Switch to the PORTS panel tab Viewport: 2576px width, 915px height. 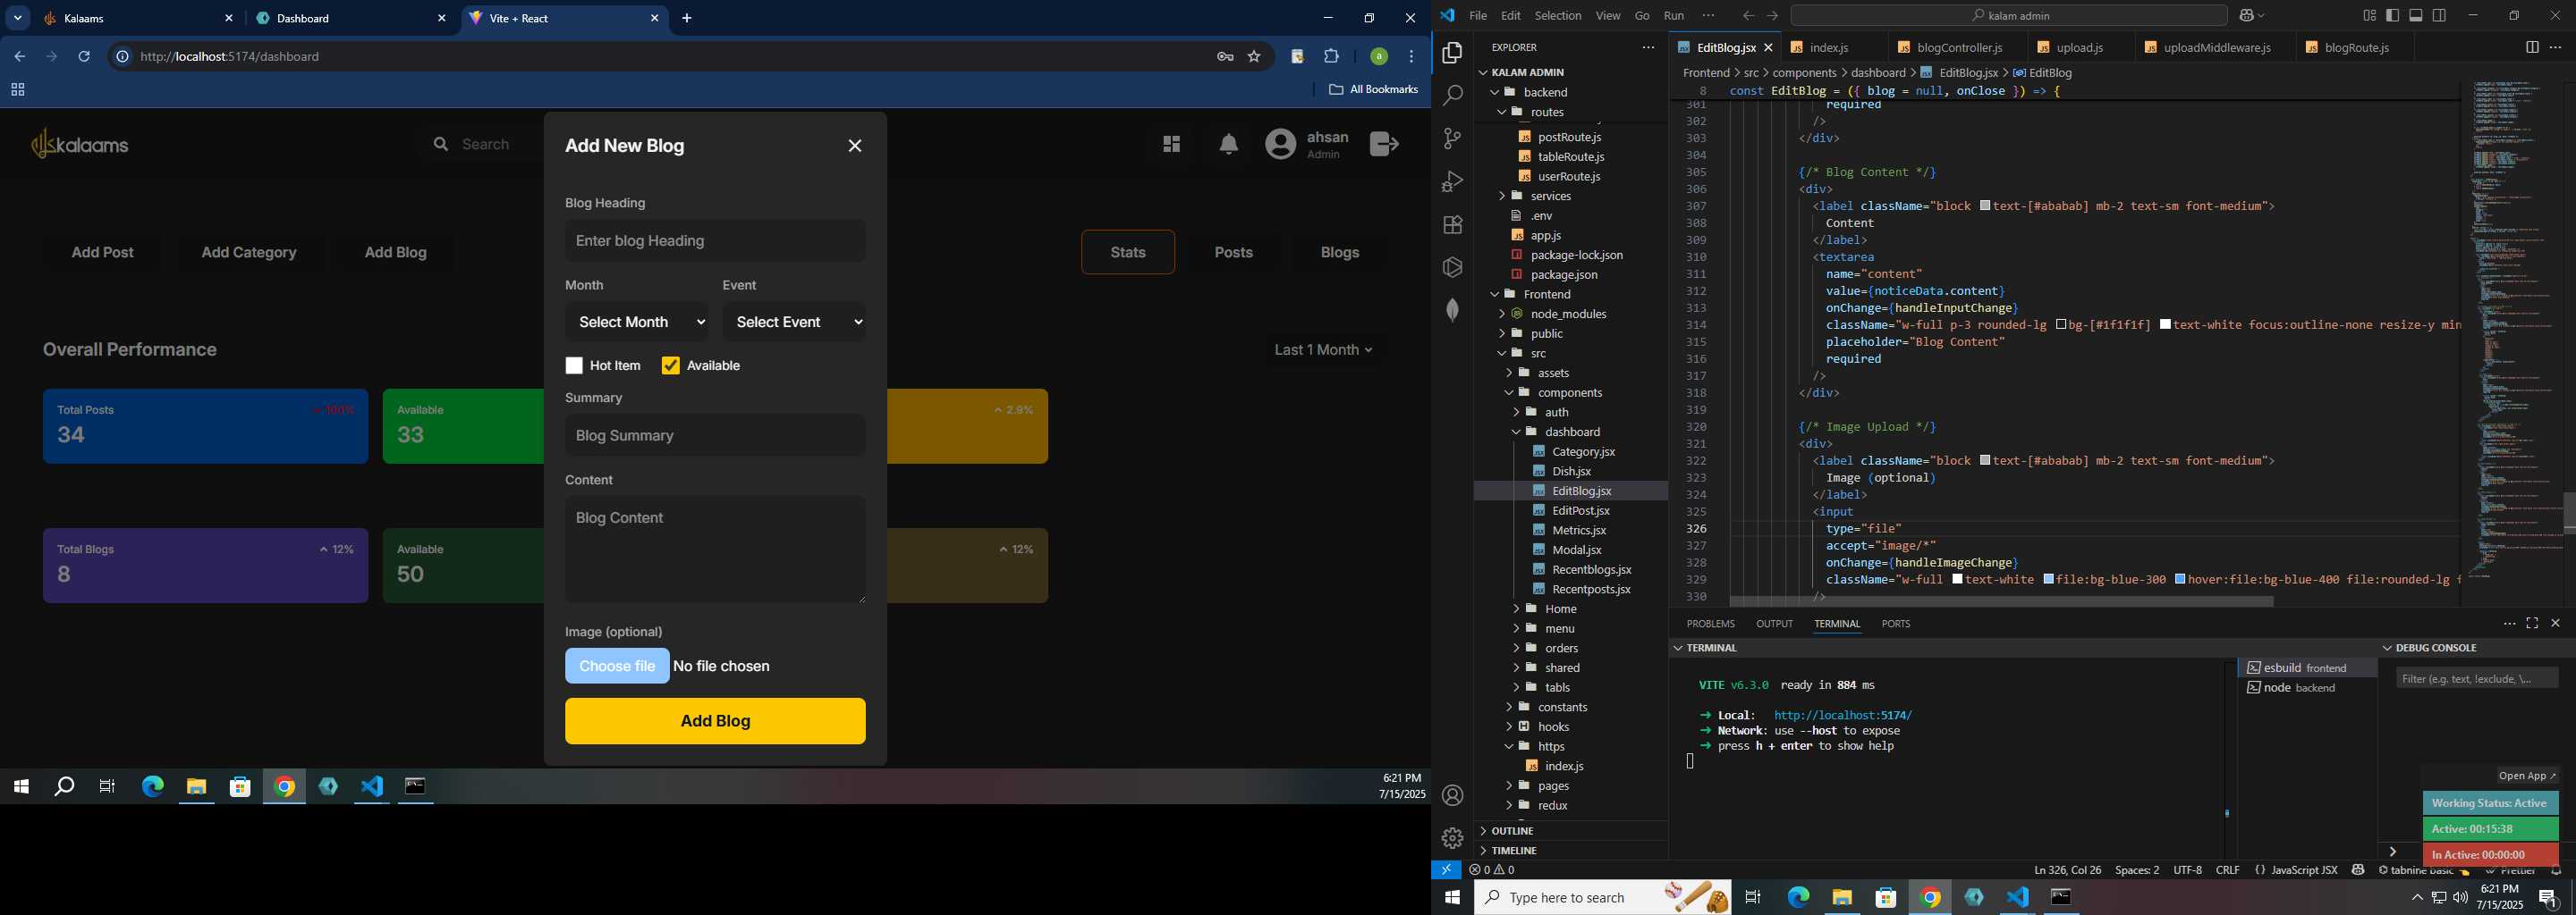(1895, 624)
